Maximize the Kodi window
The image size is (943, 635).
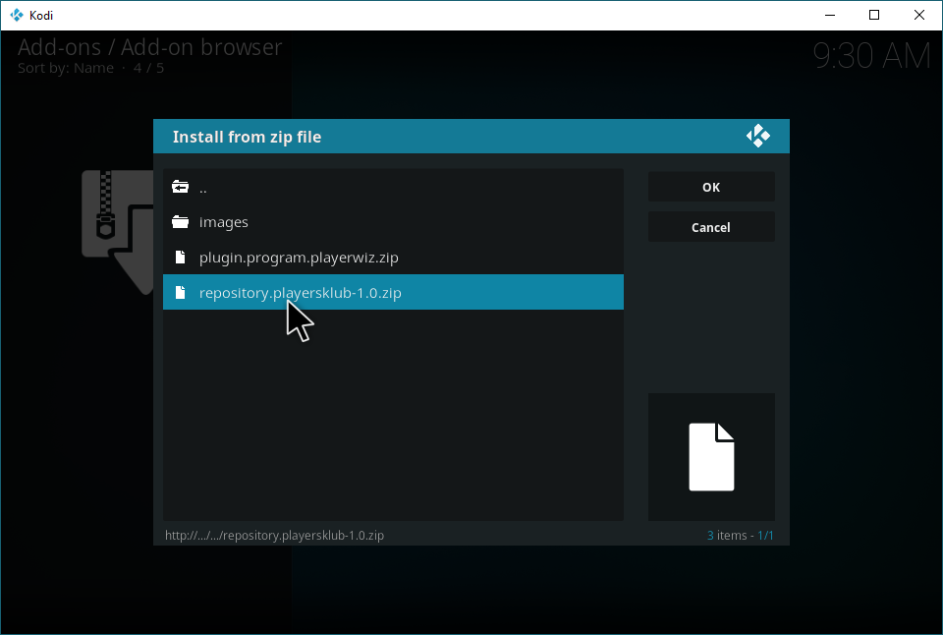pos(874,15)
